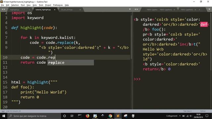Click the network tray icon
This screenshot has height=119, width=212.
coord(187,116)
